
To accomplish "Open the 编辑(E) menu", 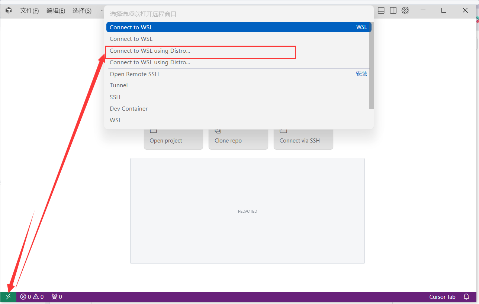I will point(56,10).
